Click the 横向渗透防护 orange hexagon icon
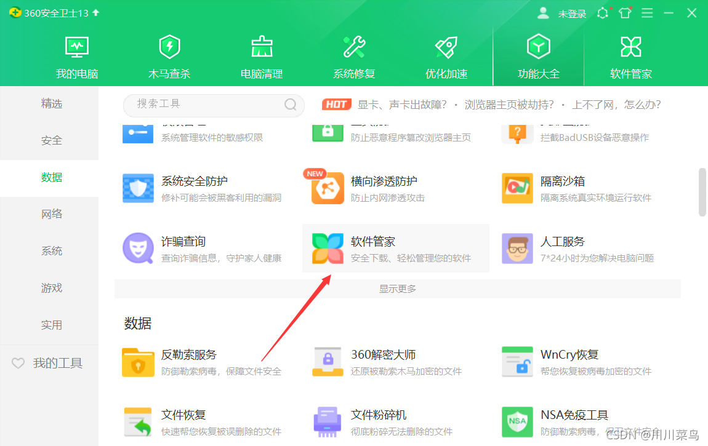708x446 pixels. tap(328, 188)
